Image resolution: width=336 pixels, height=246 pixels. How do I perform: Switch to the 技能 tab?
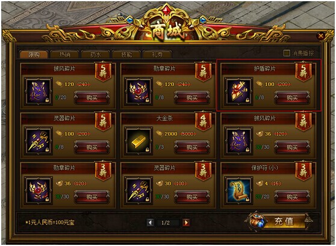pos(126,54)
